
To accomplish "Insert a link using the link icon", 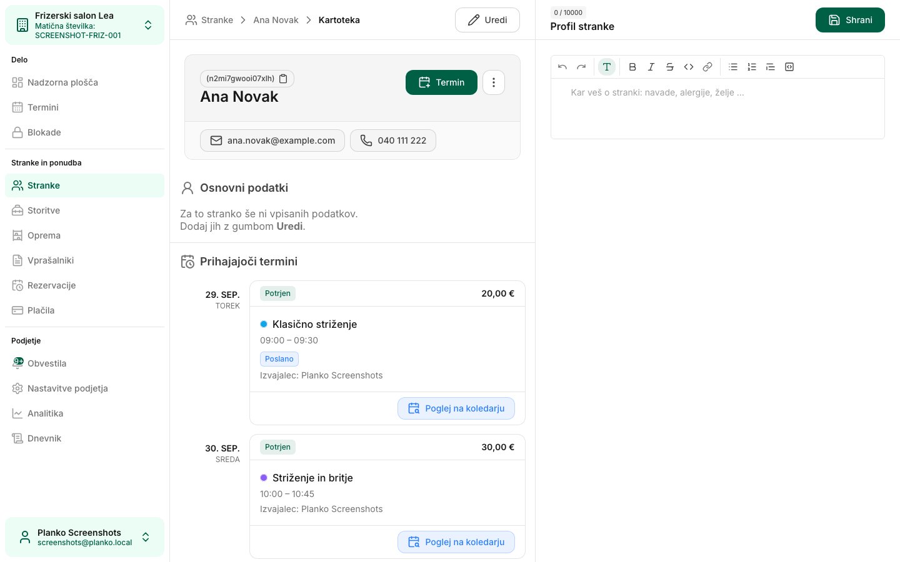I will [707, 67].
